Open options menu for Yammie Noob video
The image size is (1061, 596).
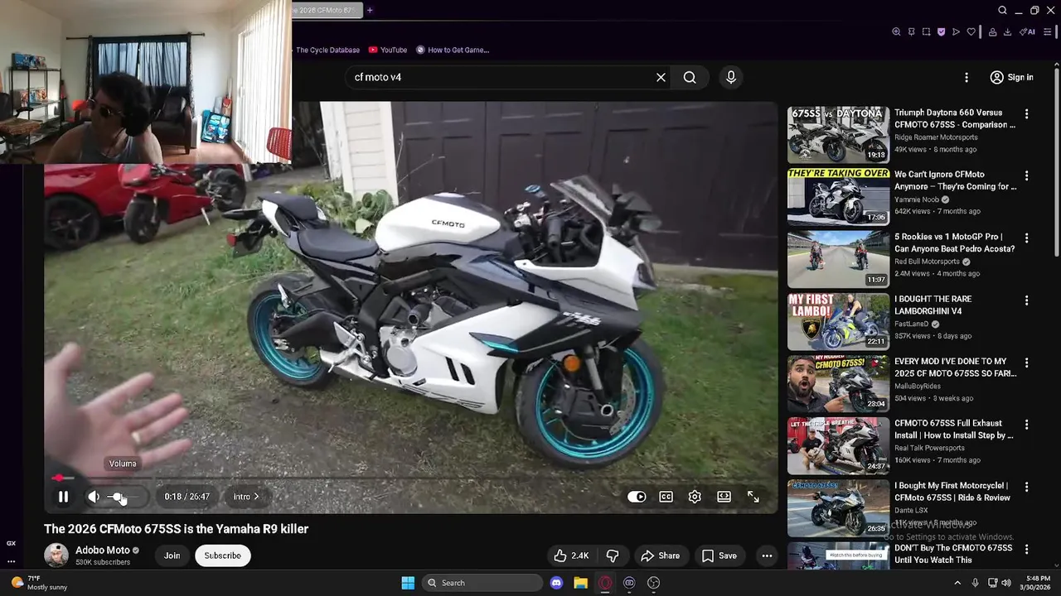pyautogui.click(x=1026, y=176)
